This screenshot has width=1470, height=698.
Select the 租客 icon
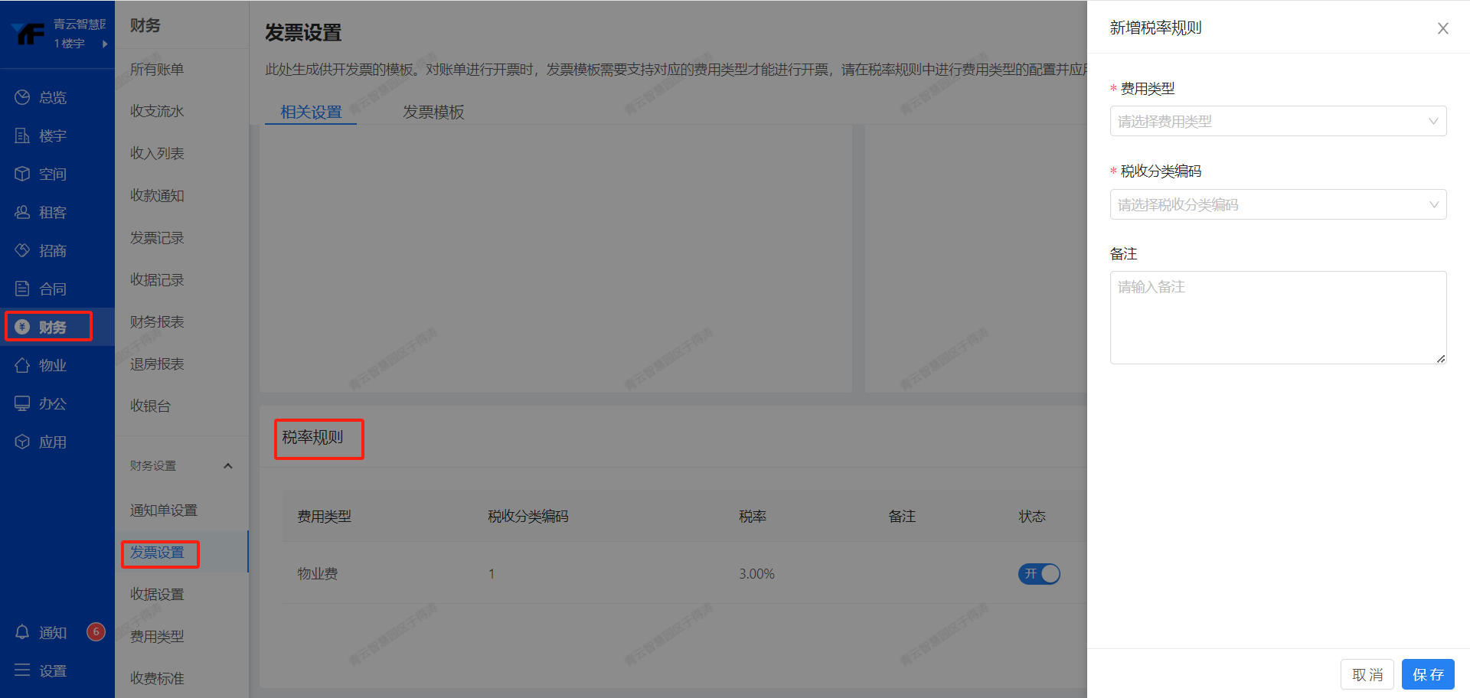coord(23,212)
